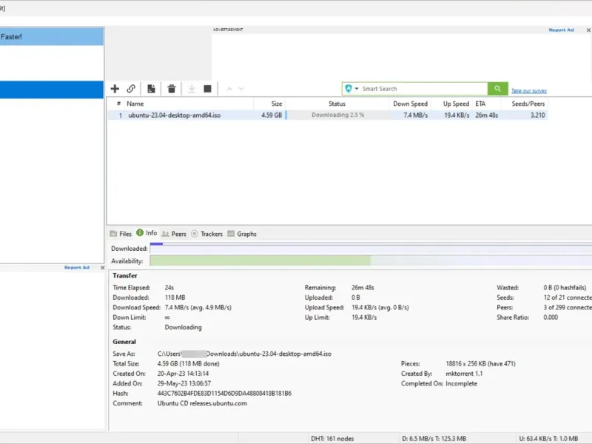
Task: Click the D: 6.5 MB/s status bar entry
Action: pos(434,439)
